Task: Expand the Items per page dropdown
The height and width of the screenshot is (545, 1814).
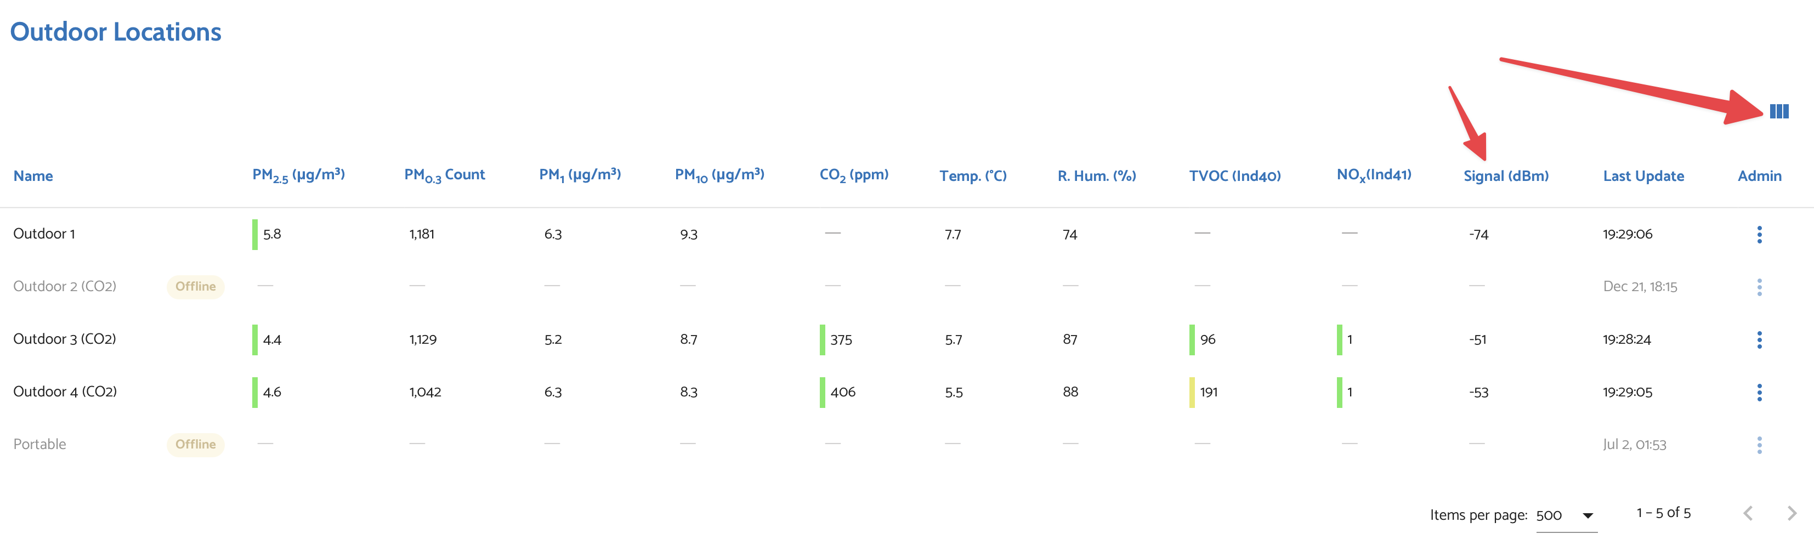Action: pos(1566,515)
